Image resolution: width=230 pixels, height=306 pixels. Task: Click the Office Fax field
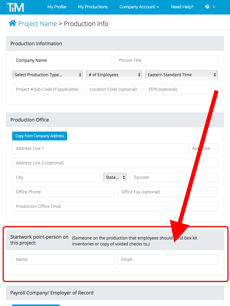click(168, 192)
